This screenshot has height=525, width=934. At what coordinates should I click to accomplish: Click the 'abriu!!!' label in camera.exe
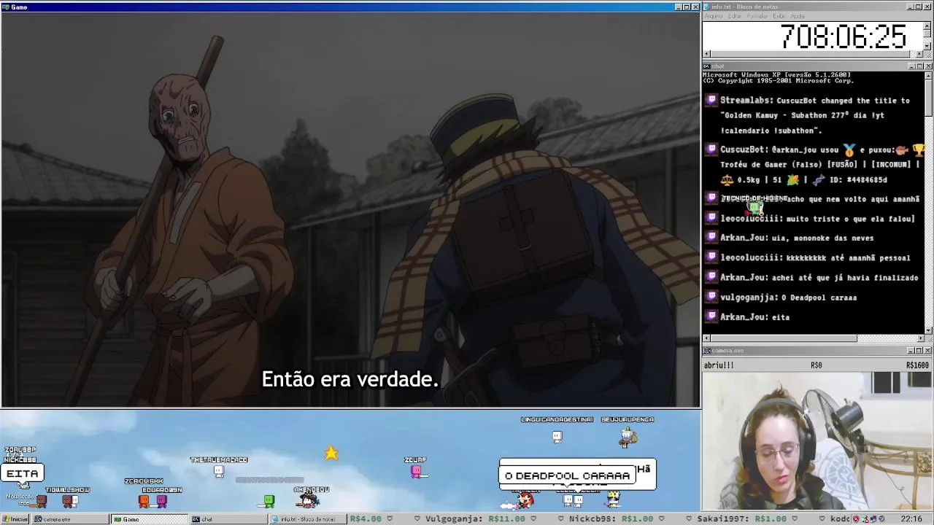719,365
